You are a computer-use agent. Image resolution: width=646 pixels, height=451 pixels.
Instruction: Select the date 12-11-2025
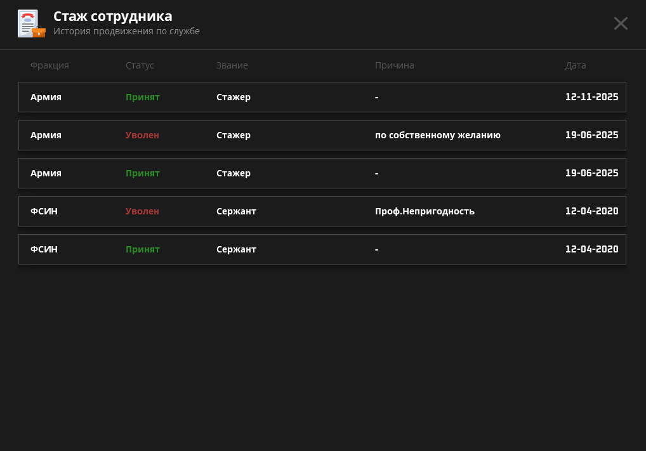[591, 97]
